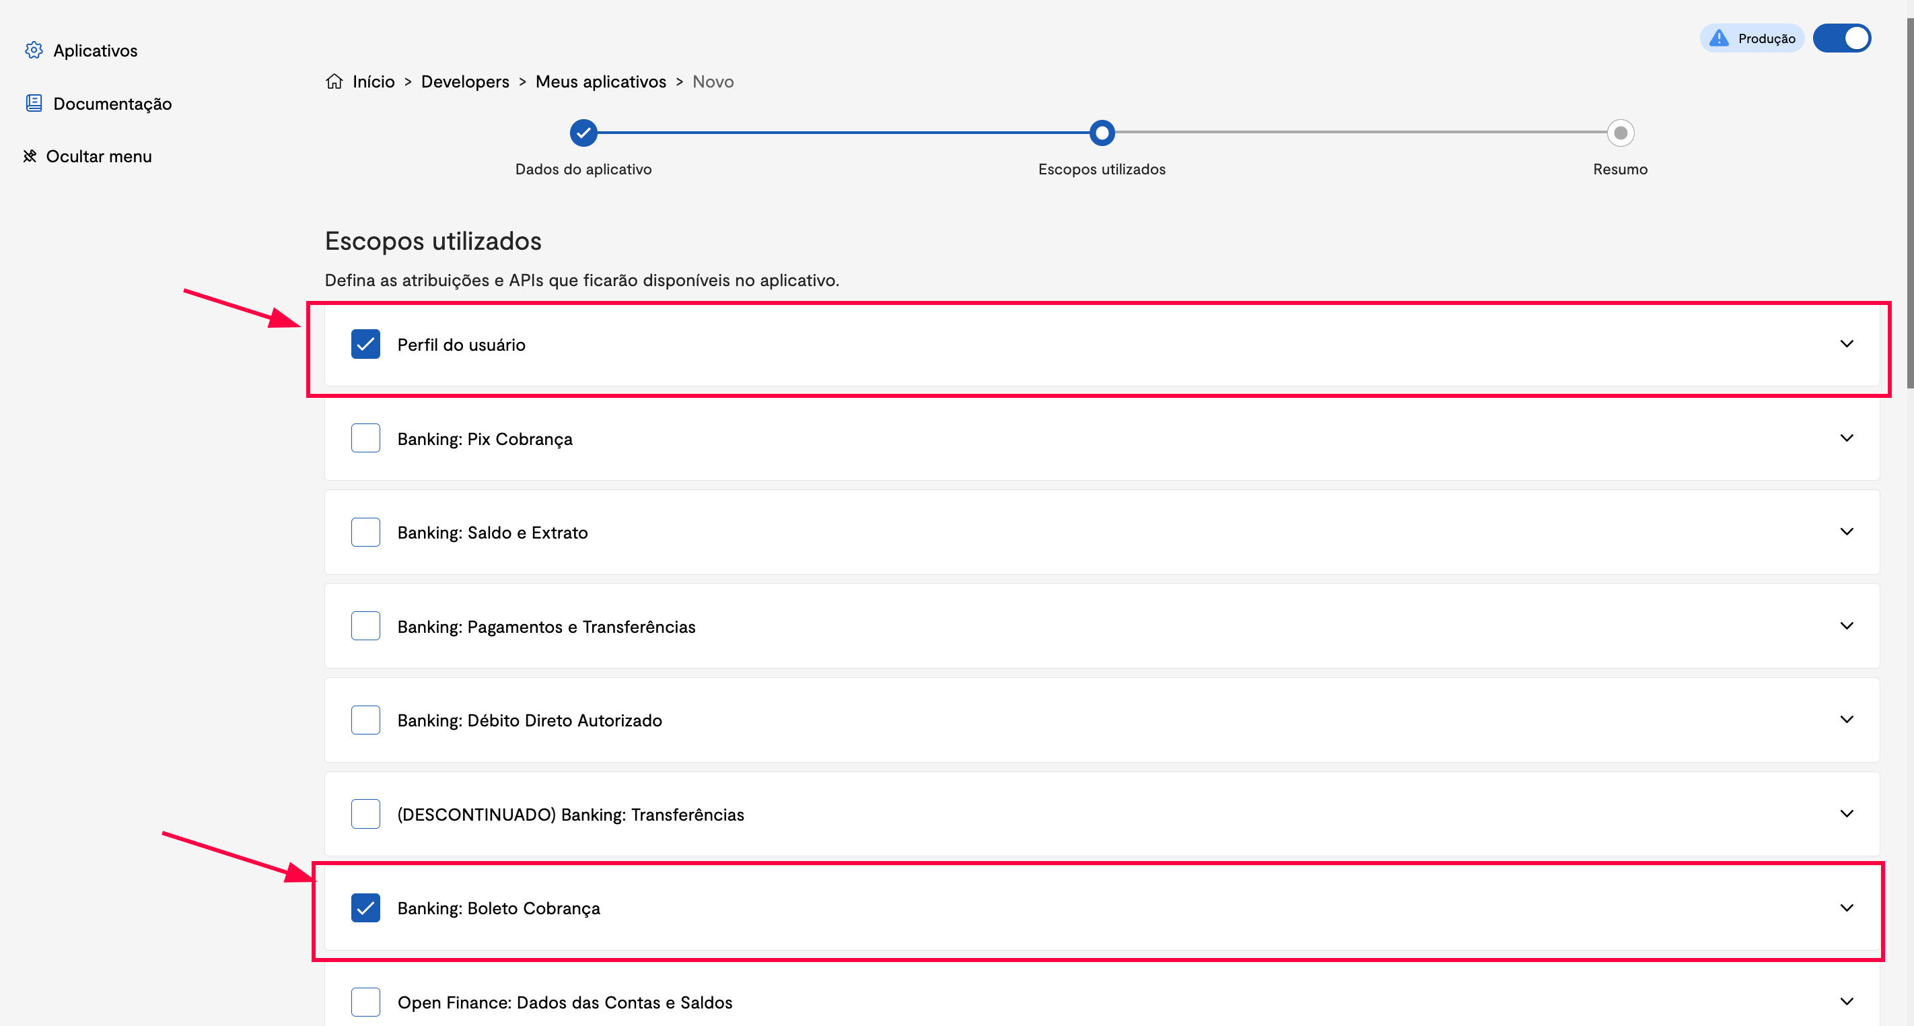Click (DESCONTINUADO) Banking: Transferências label
Image resolution: width=1914 pixels, height=1026 pixels.
tap(570, 815)
